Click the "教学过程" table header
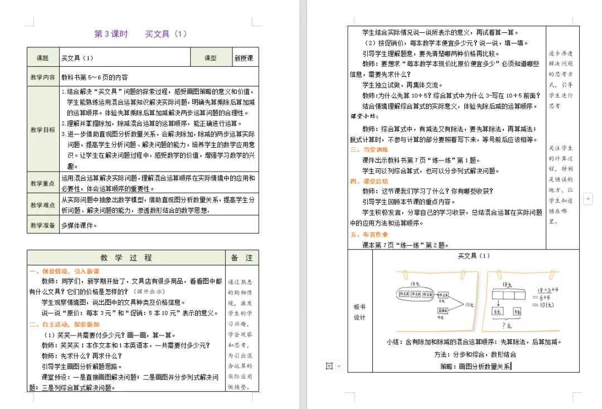Screen dimensions: 602x409 [x=126, y=258]
